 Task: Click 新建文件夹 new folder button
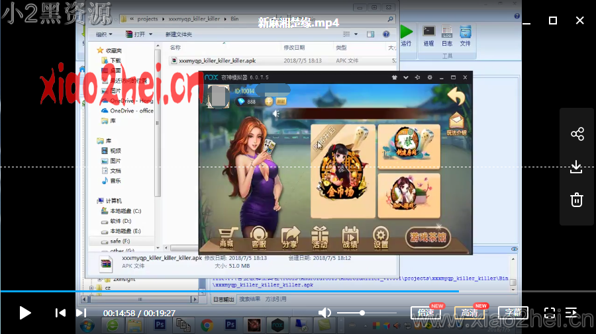pos(179,34)
